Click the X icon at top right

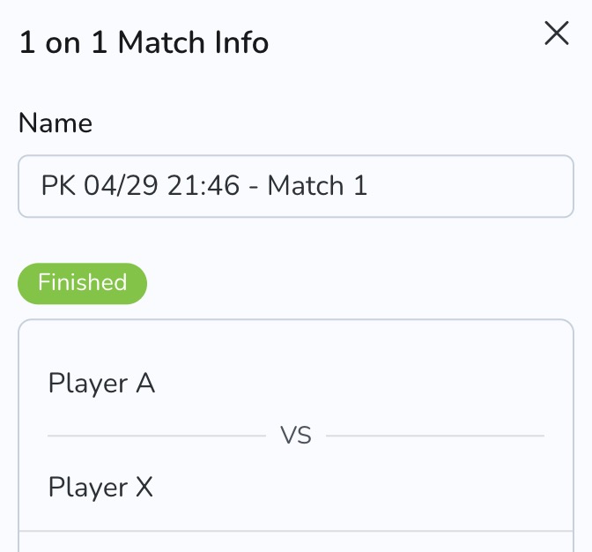click(x=557, y=34)
